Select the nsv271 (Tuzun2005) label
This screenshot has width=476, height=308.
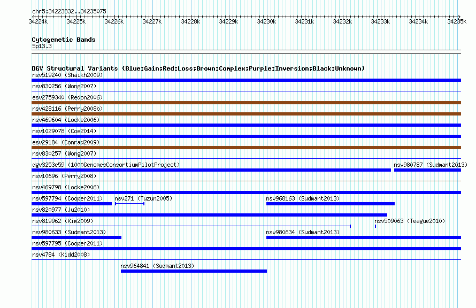(x=143, y=198)
